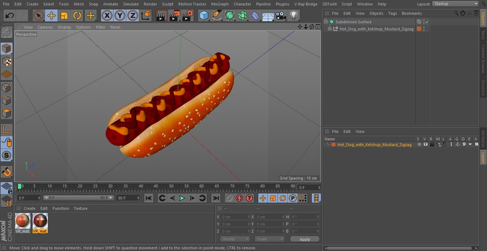Viewport: 487px width, 251px height.
Task: Open material manager Texture menu
Action: (x=80, y=208)
